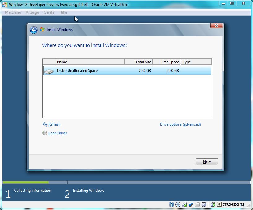Viewport: 253px width, 210px height.
Task: Click the VirtualBox shared folders status icon
Action: tap(197, 204)
